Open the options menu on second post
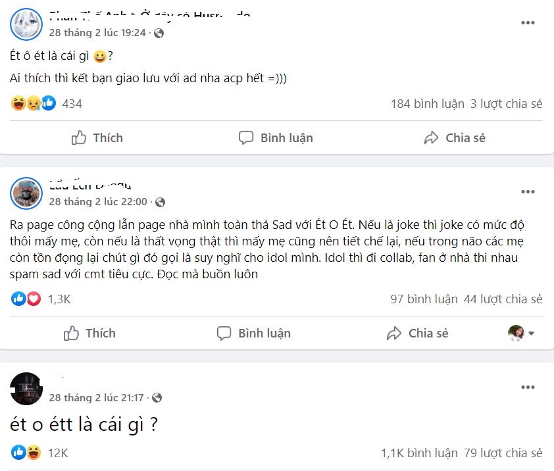Screen dimensions: 554x471 pyautogui.click(x=527, y=191)
